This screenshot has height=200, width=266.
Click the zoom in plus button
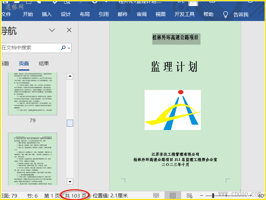coord(251,196)
